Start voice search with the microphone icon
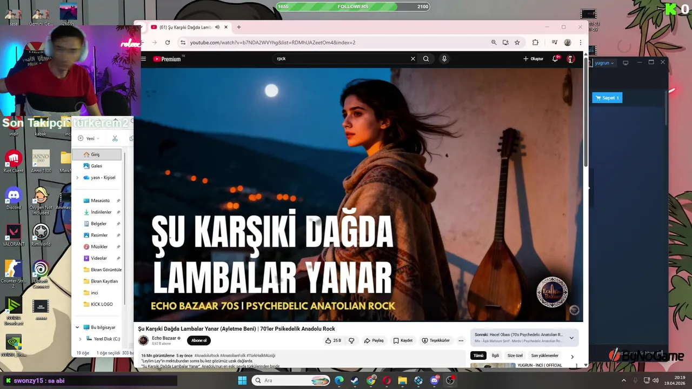 point(444,59)
